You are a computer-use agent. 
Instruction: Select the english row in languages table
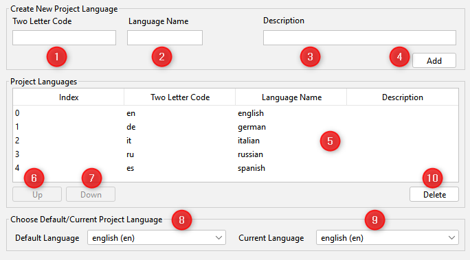(236, 113)
